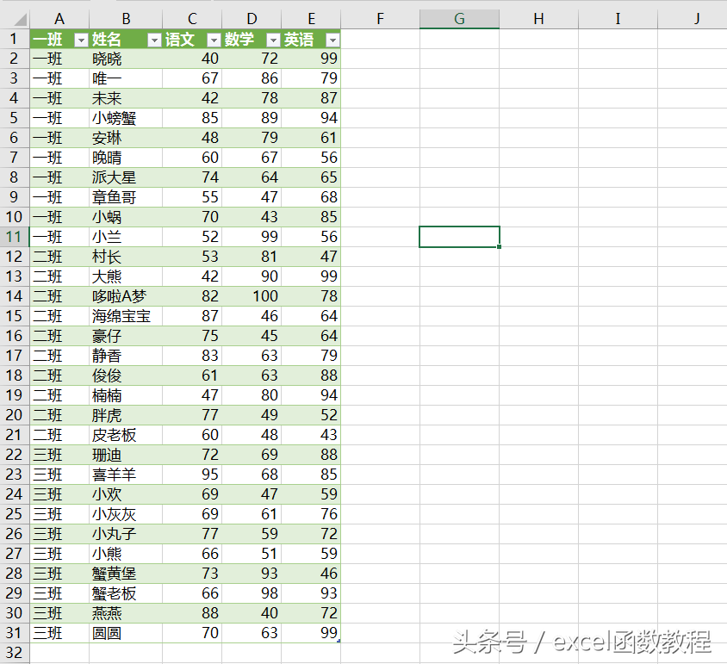
Task: Click the cell containing 豪仔
Action: (126, 336)
